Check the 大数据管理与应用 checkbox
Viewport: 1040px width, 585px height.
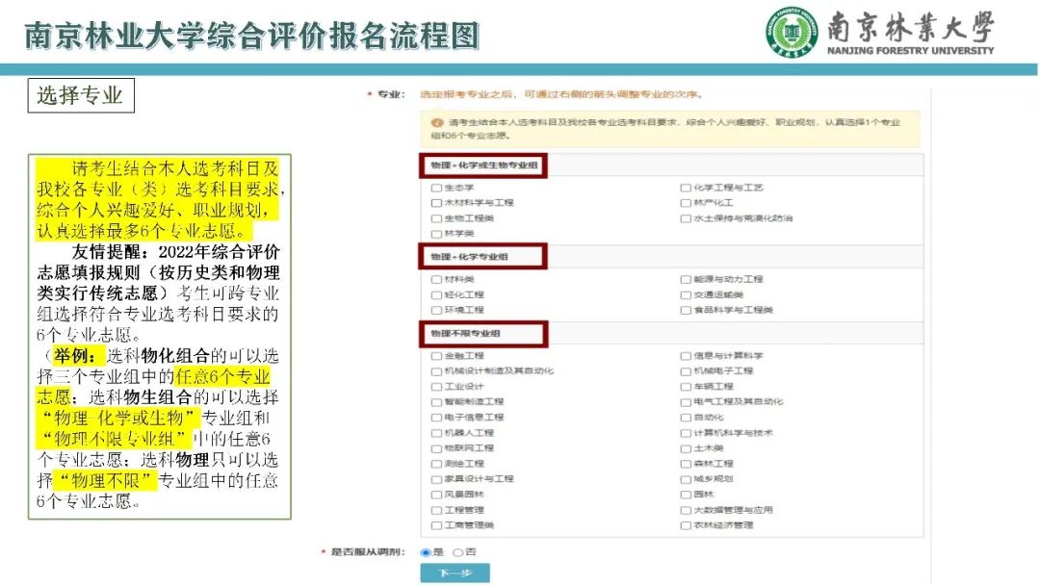pos(686,510)
